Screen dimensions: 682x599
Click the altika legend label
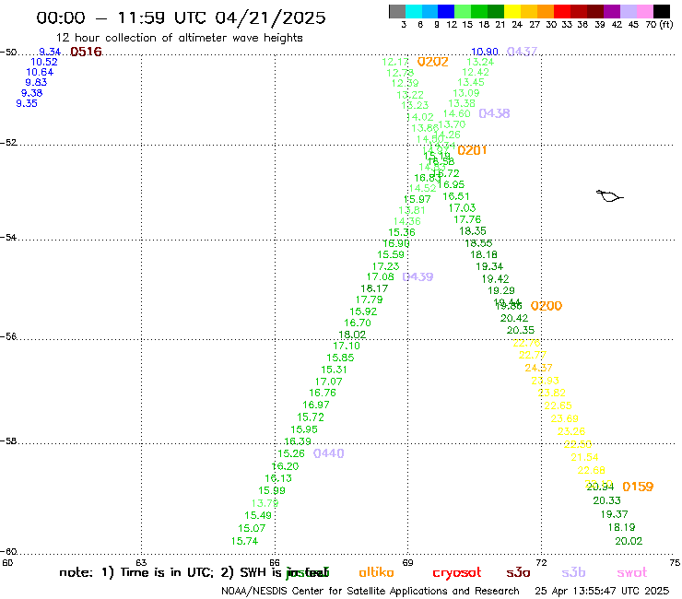tap(376, 572)
